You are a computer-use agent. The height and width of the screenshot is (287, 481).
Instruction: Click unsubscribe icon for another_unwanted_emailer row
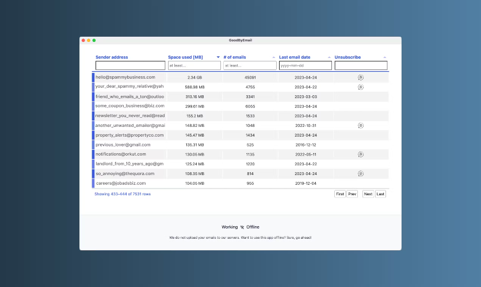pyautogui.click(x=361, y=125)
